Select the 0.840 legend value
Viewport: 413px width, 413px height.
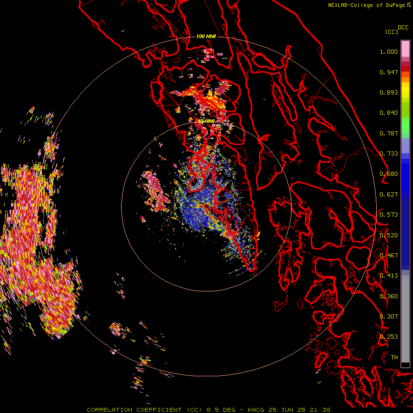389,113
